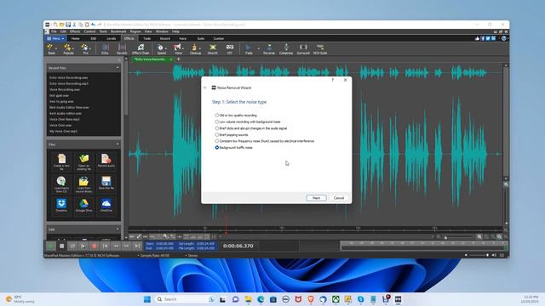Click the wizard help question mark
The image size is (545, 306).
point(333,80)
